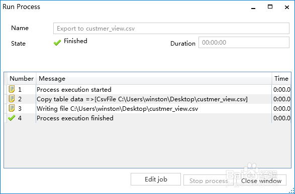
Task: Sort by the Message column header
Action: pos(154,78)
